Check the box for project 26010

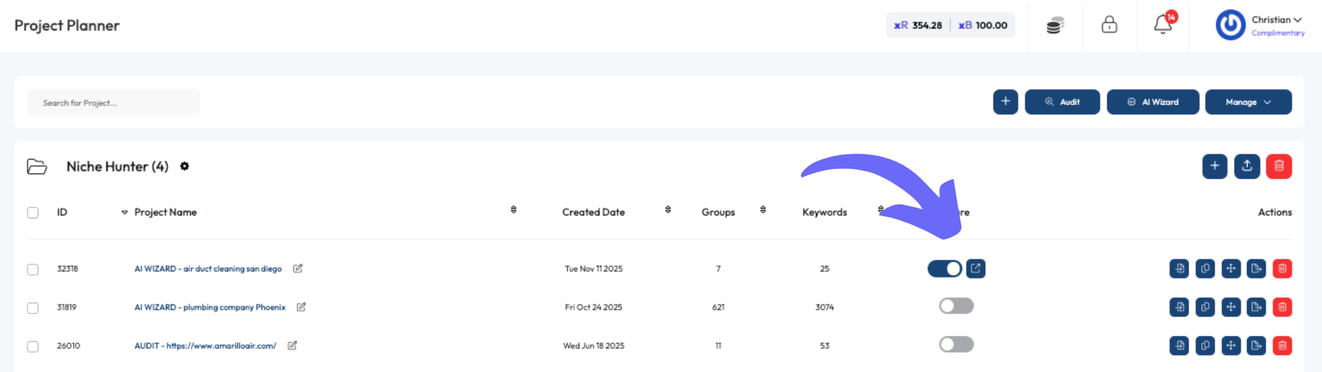pyautogui.click(x=32, y=347)
